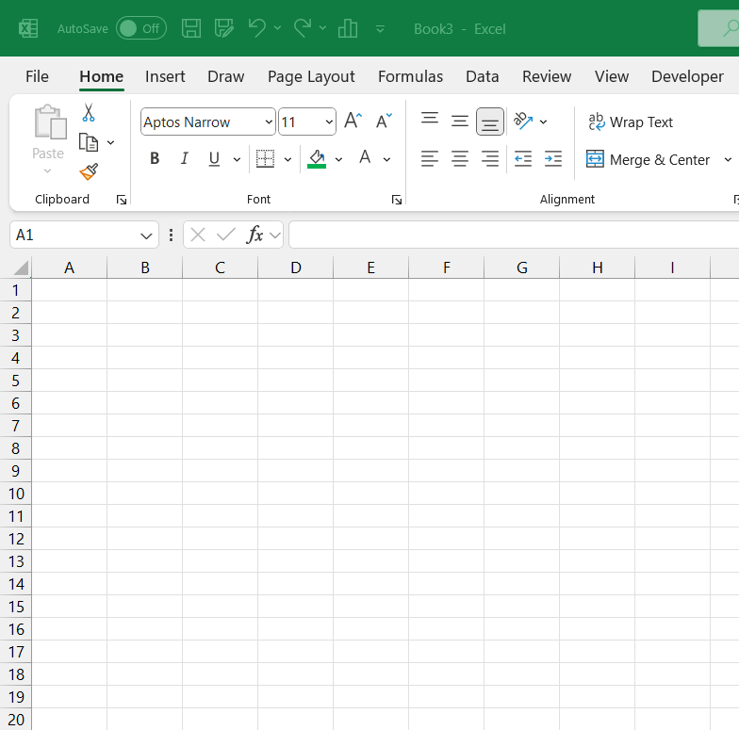Select row 10 header
This screenshot has height=730, width=739.
pos(15,494)
